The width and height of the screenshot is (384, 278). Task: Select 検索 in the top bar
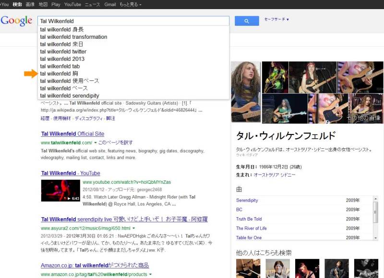click(17, 4)
